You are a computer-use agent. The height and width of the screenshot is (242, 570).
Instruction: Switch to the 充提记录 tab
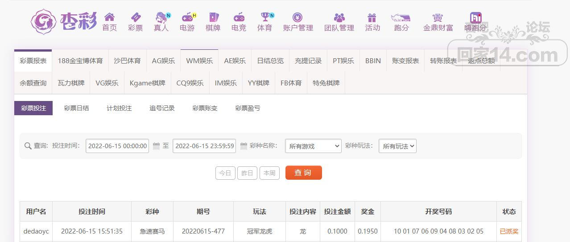pyautogui.click(x=308, y=60)
